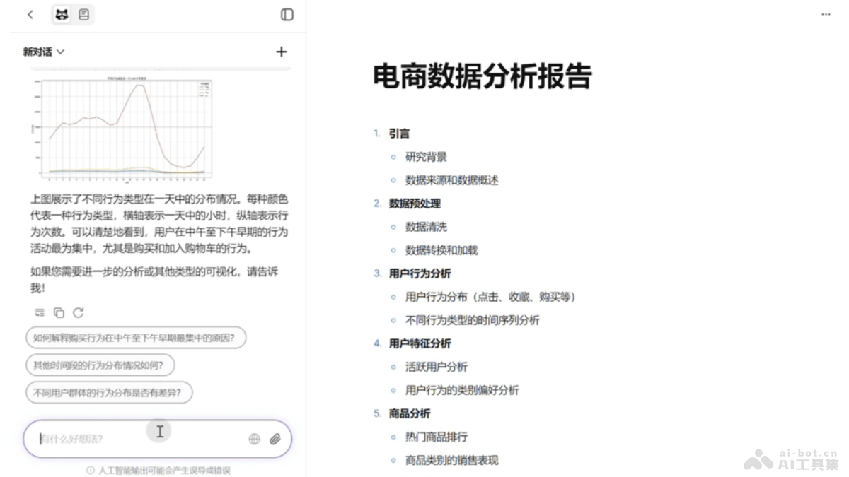Click the 电商数据分析报告 report title
Viewport: 849px width, 477px height.
tap(483, 77)
